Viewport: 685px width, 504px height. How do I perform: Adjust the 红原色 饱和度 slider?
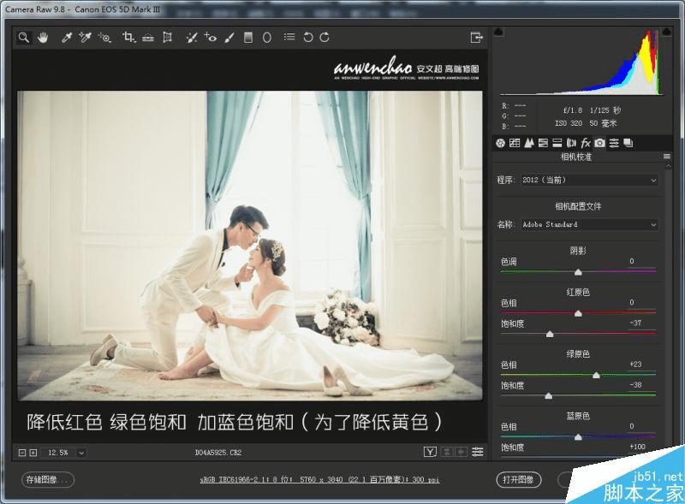click(x=550, y=334)
